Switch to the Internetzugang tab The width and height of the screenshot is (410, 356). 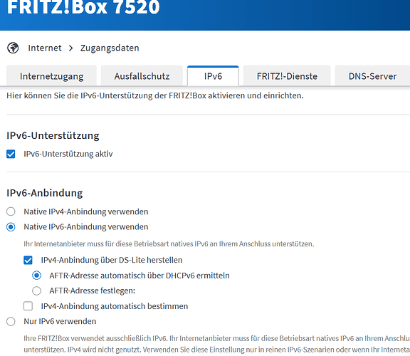point(51,76)
